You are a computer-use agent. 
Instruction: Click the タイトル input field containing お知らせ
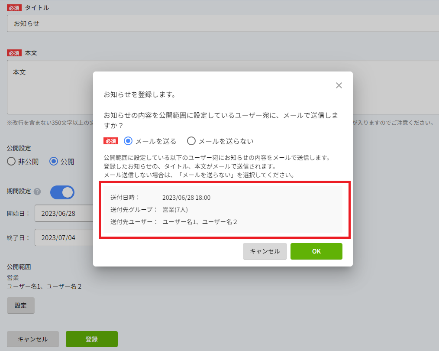point(223,23)
